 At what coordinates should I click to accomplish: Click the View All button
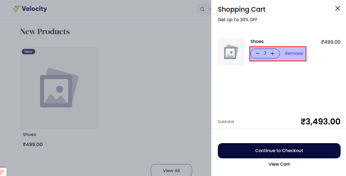point(171,171)
